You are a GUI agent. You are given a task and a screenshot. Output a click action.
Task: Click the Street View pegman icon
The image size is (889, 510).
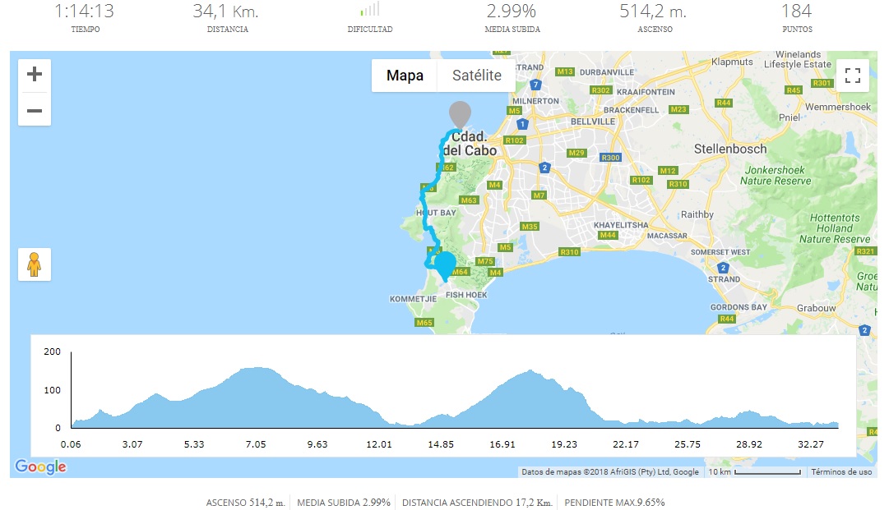click(35, 264)
